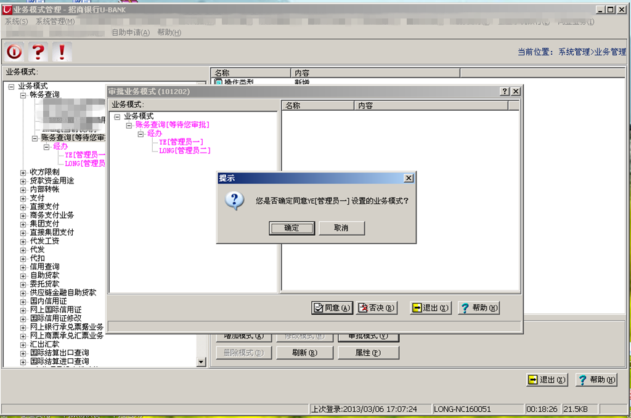This screenshot has height=418, width=631.
Task: Confirm the prompt with 确定
Action: (x=291, y=228)
